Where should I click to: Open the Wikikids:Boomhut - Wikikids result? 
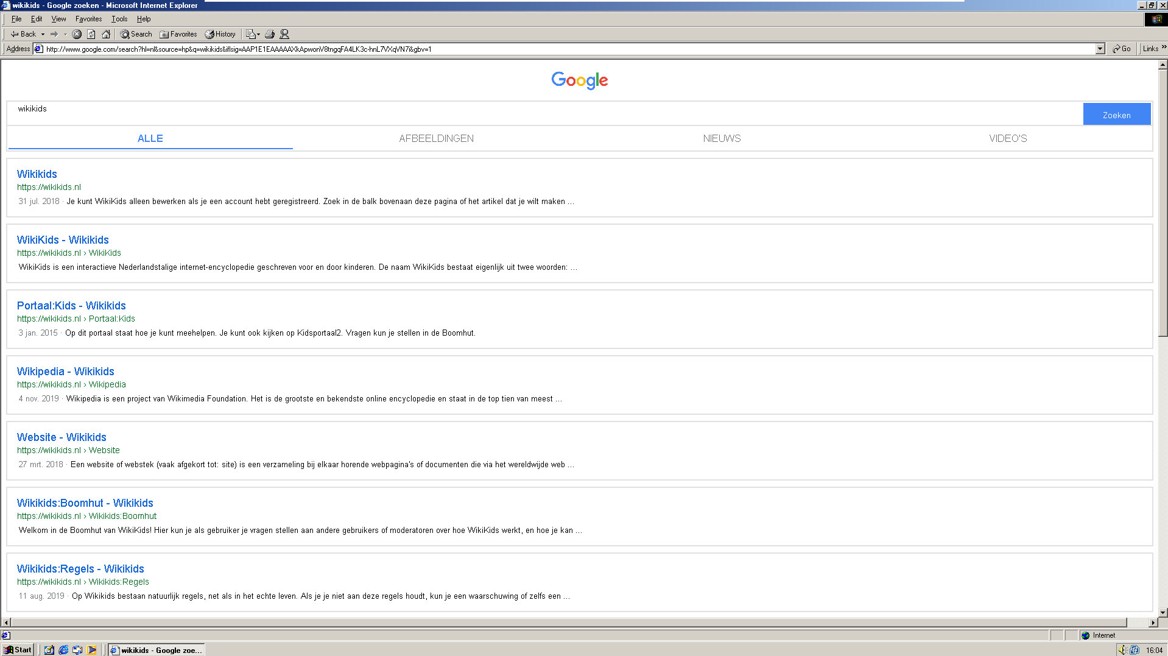[x=85, y=503]
